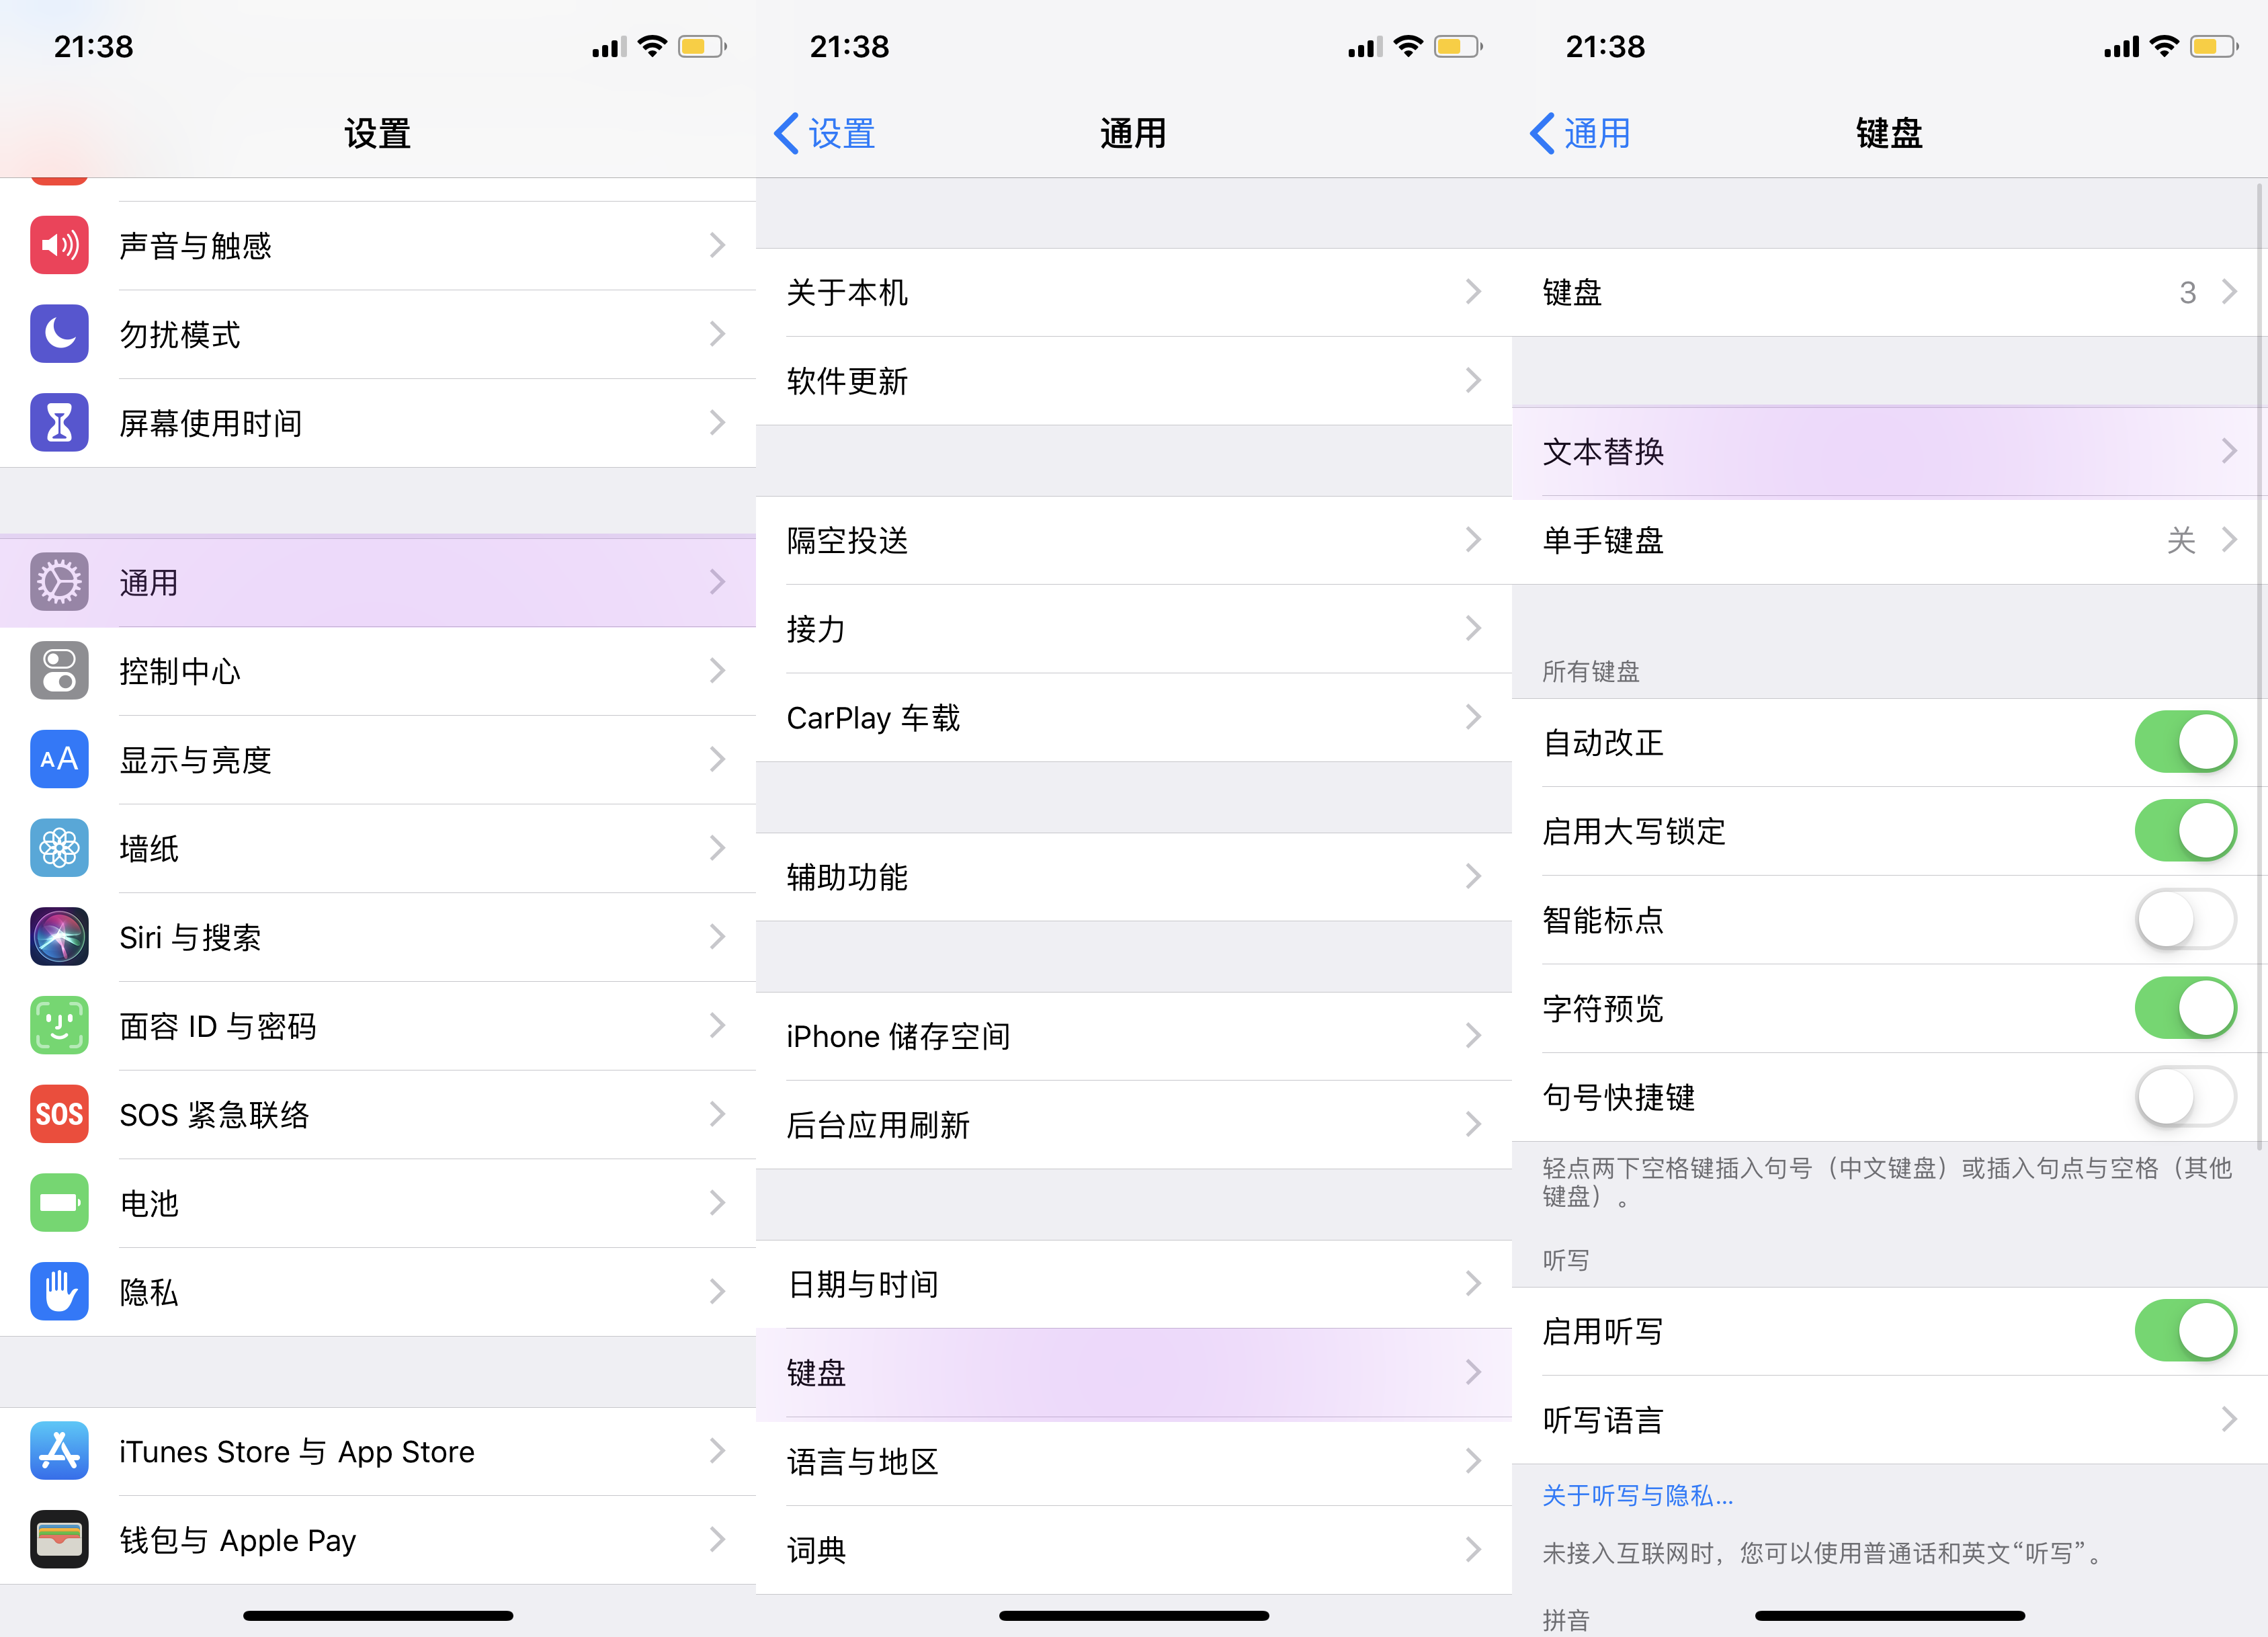Select 文本替换 label
The height and width of the screenshot is (1637, 2268).
(1604, 452)
